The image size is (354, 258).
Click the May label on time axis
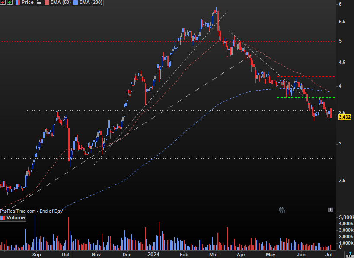point(271,255)
